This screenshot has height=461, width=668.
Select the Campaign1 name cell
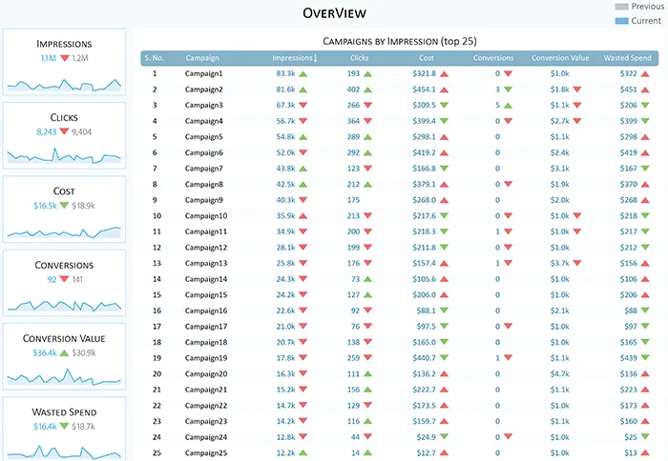(x=203, y=73)
